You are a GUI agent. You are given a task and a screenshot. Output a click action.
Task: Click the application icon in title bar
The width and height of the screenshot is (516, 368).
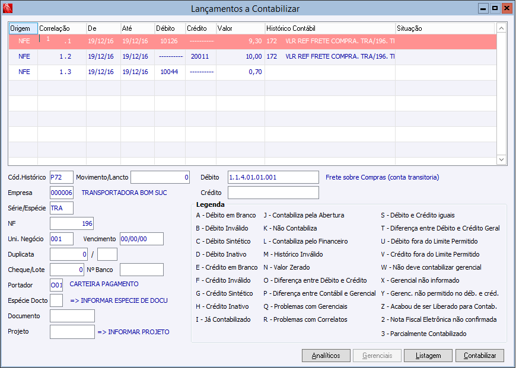[7, 8]
